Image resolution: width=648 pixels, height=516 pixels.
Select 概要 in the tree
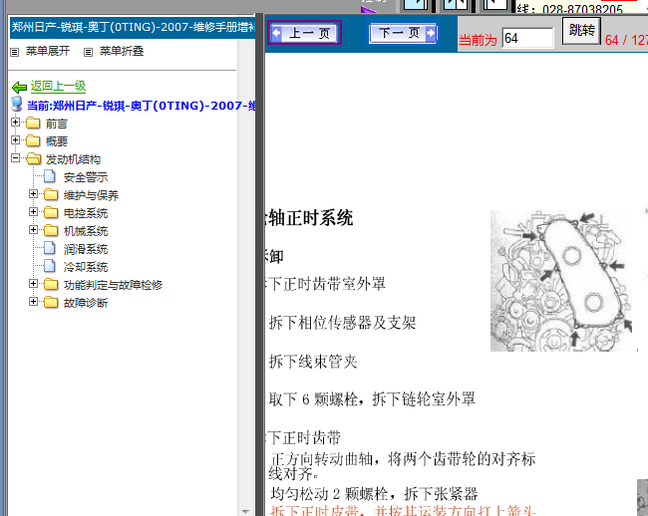[x=57, y=141]
